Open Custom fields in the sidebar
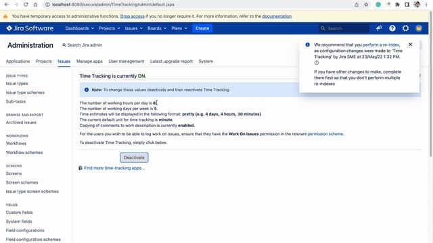Viewport: 433px width, 243px height. 20,213
